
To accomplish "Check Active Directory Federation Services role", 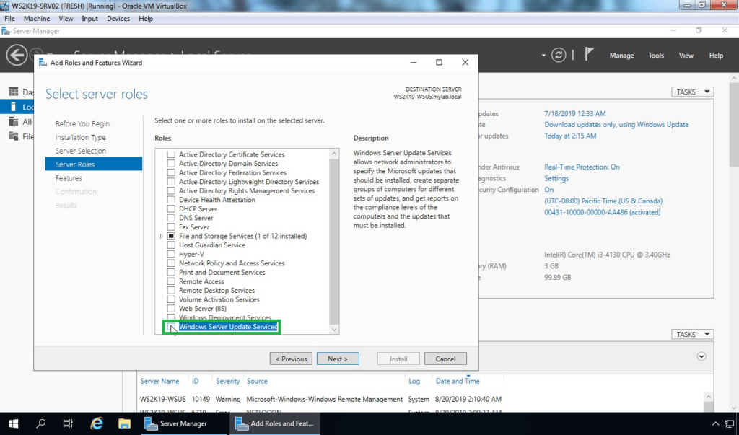I will (171, 172).
